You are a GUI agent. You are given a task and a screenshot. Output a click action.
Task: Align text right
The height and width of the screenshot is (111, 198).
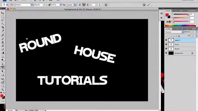87,5
